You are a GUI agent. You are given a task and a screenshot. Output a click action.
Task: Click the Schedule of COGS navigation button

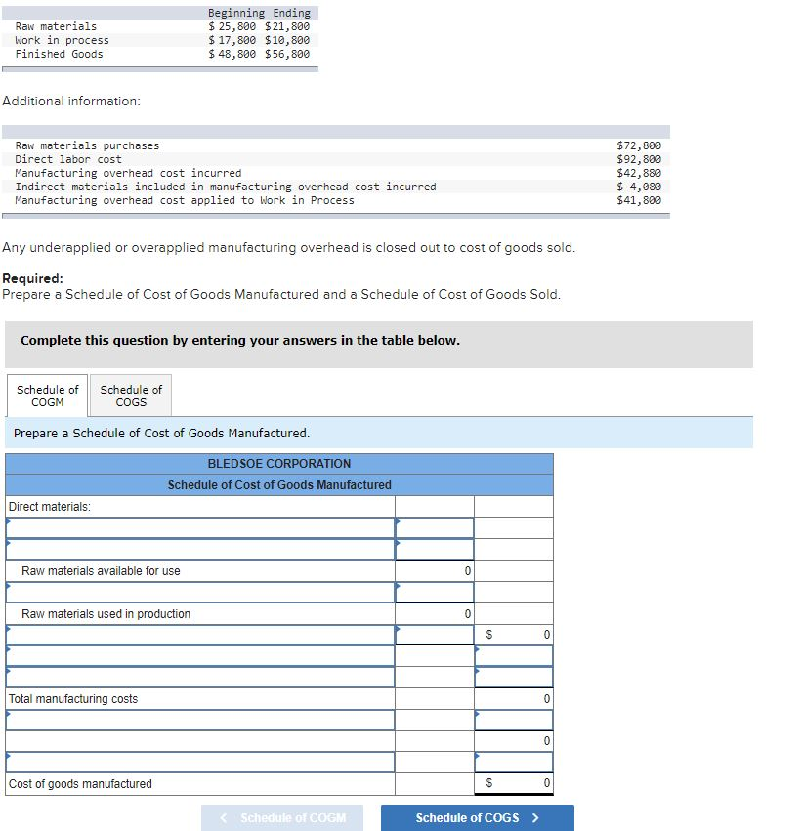477,817
